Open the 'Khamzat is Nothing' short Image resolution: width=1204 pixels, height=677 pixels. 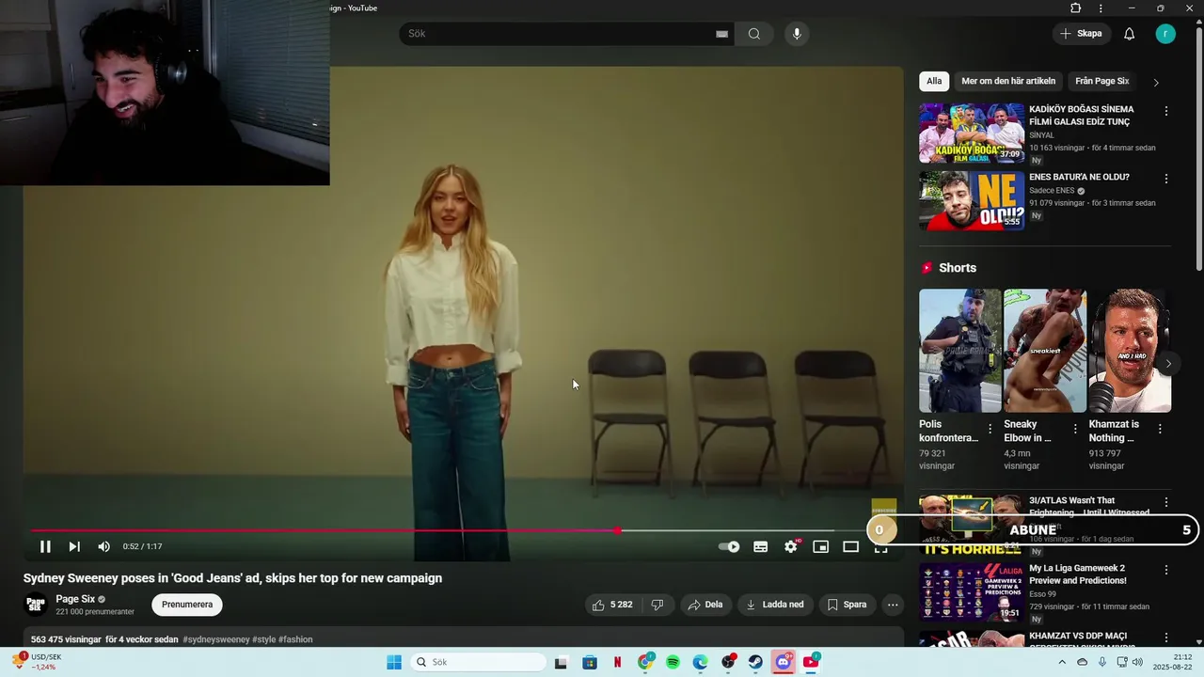[1129, 351]
